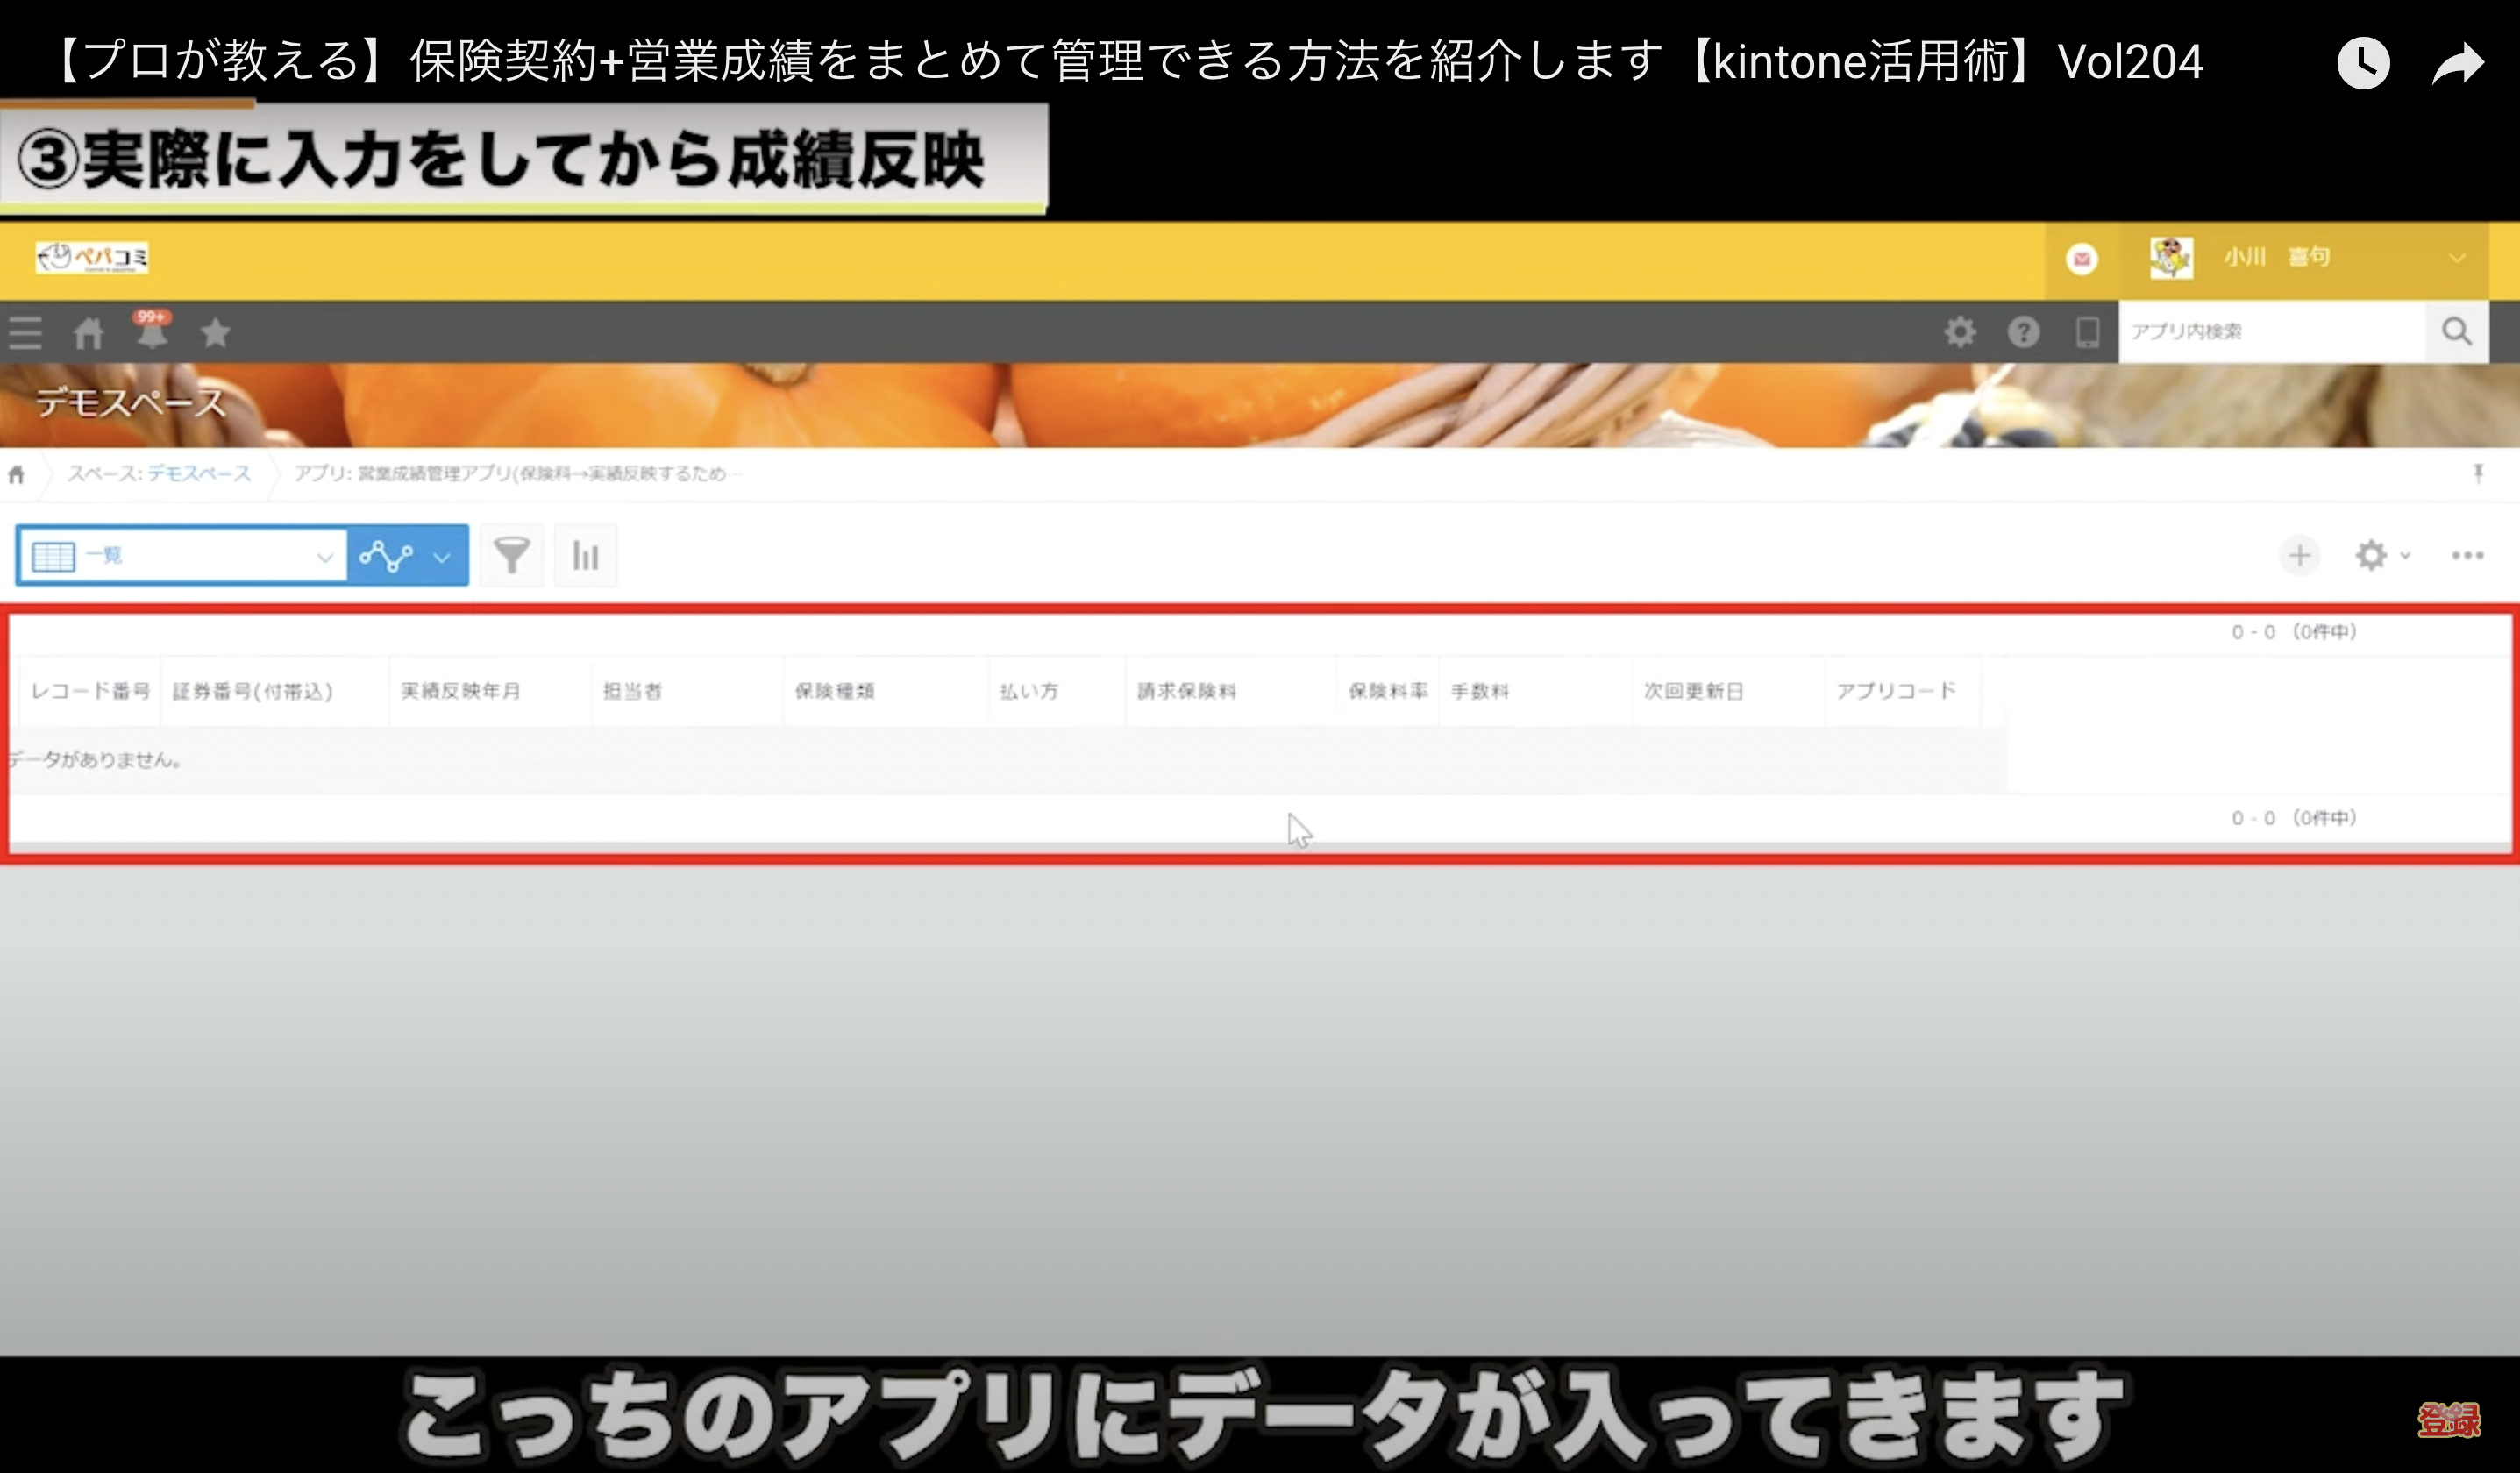Open the help question mark icon
Image resolution: width=2520 pixels, height=1473 pixels.
click(x=2023, y=332)
